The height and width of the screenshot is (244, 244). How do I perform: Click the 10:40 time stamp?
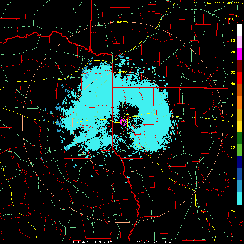point(168,242)
